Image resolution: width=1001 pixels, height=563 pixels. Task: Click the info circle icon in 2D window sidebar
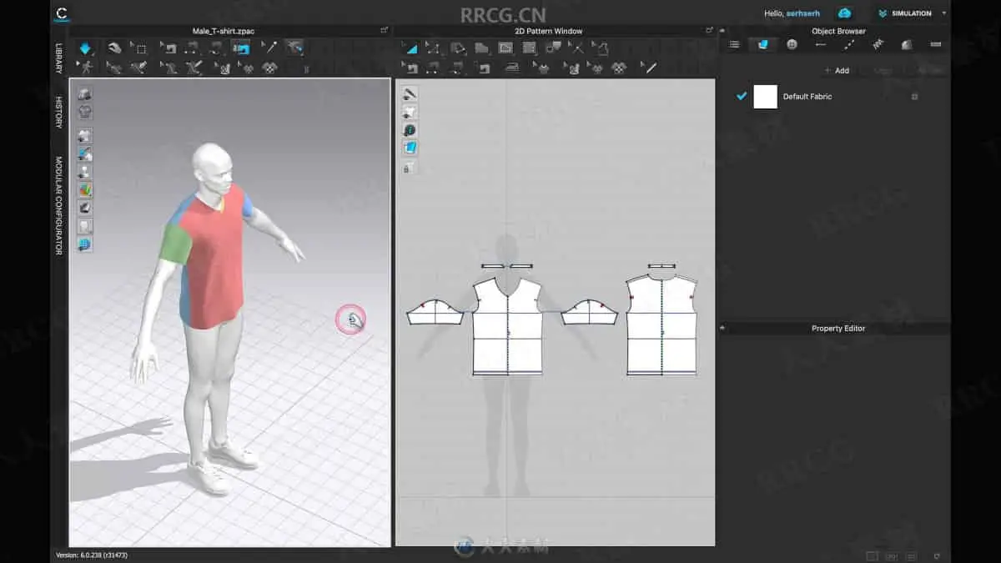point(410,130)
